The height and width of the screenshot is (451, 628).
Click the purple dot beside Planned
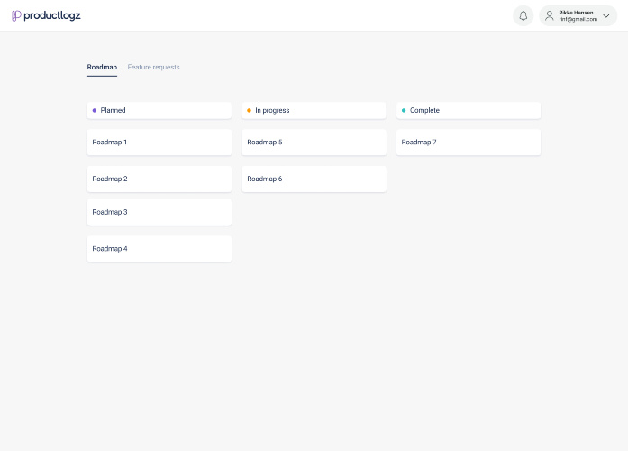(95, 110)
